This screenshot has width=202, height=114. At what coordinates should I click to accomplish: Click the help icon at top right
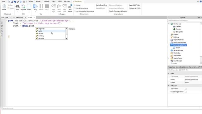[201, 1]
